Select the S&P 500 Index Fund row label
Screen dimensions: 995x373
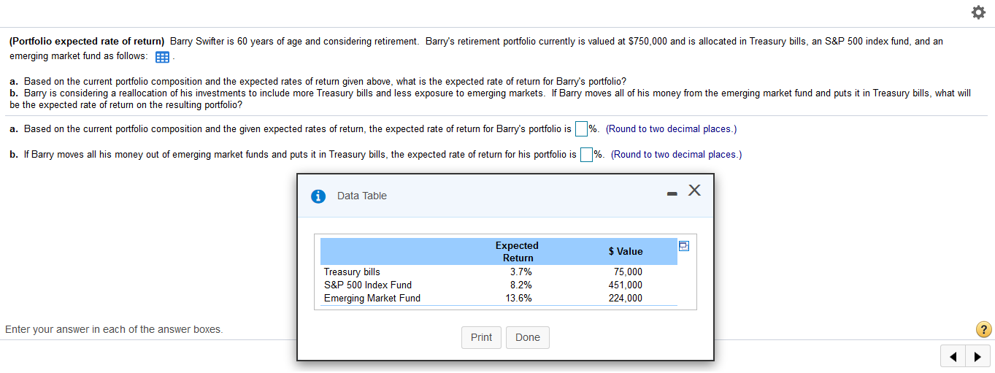368,285
